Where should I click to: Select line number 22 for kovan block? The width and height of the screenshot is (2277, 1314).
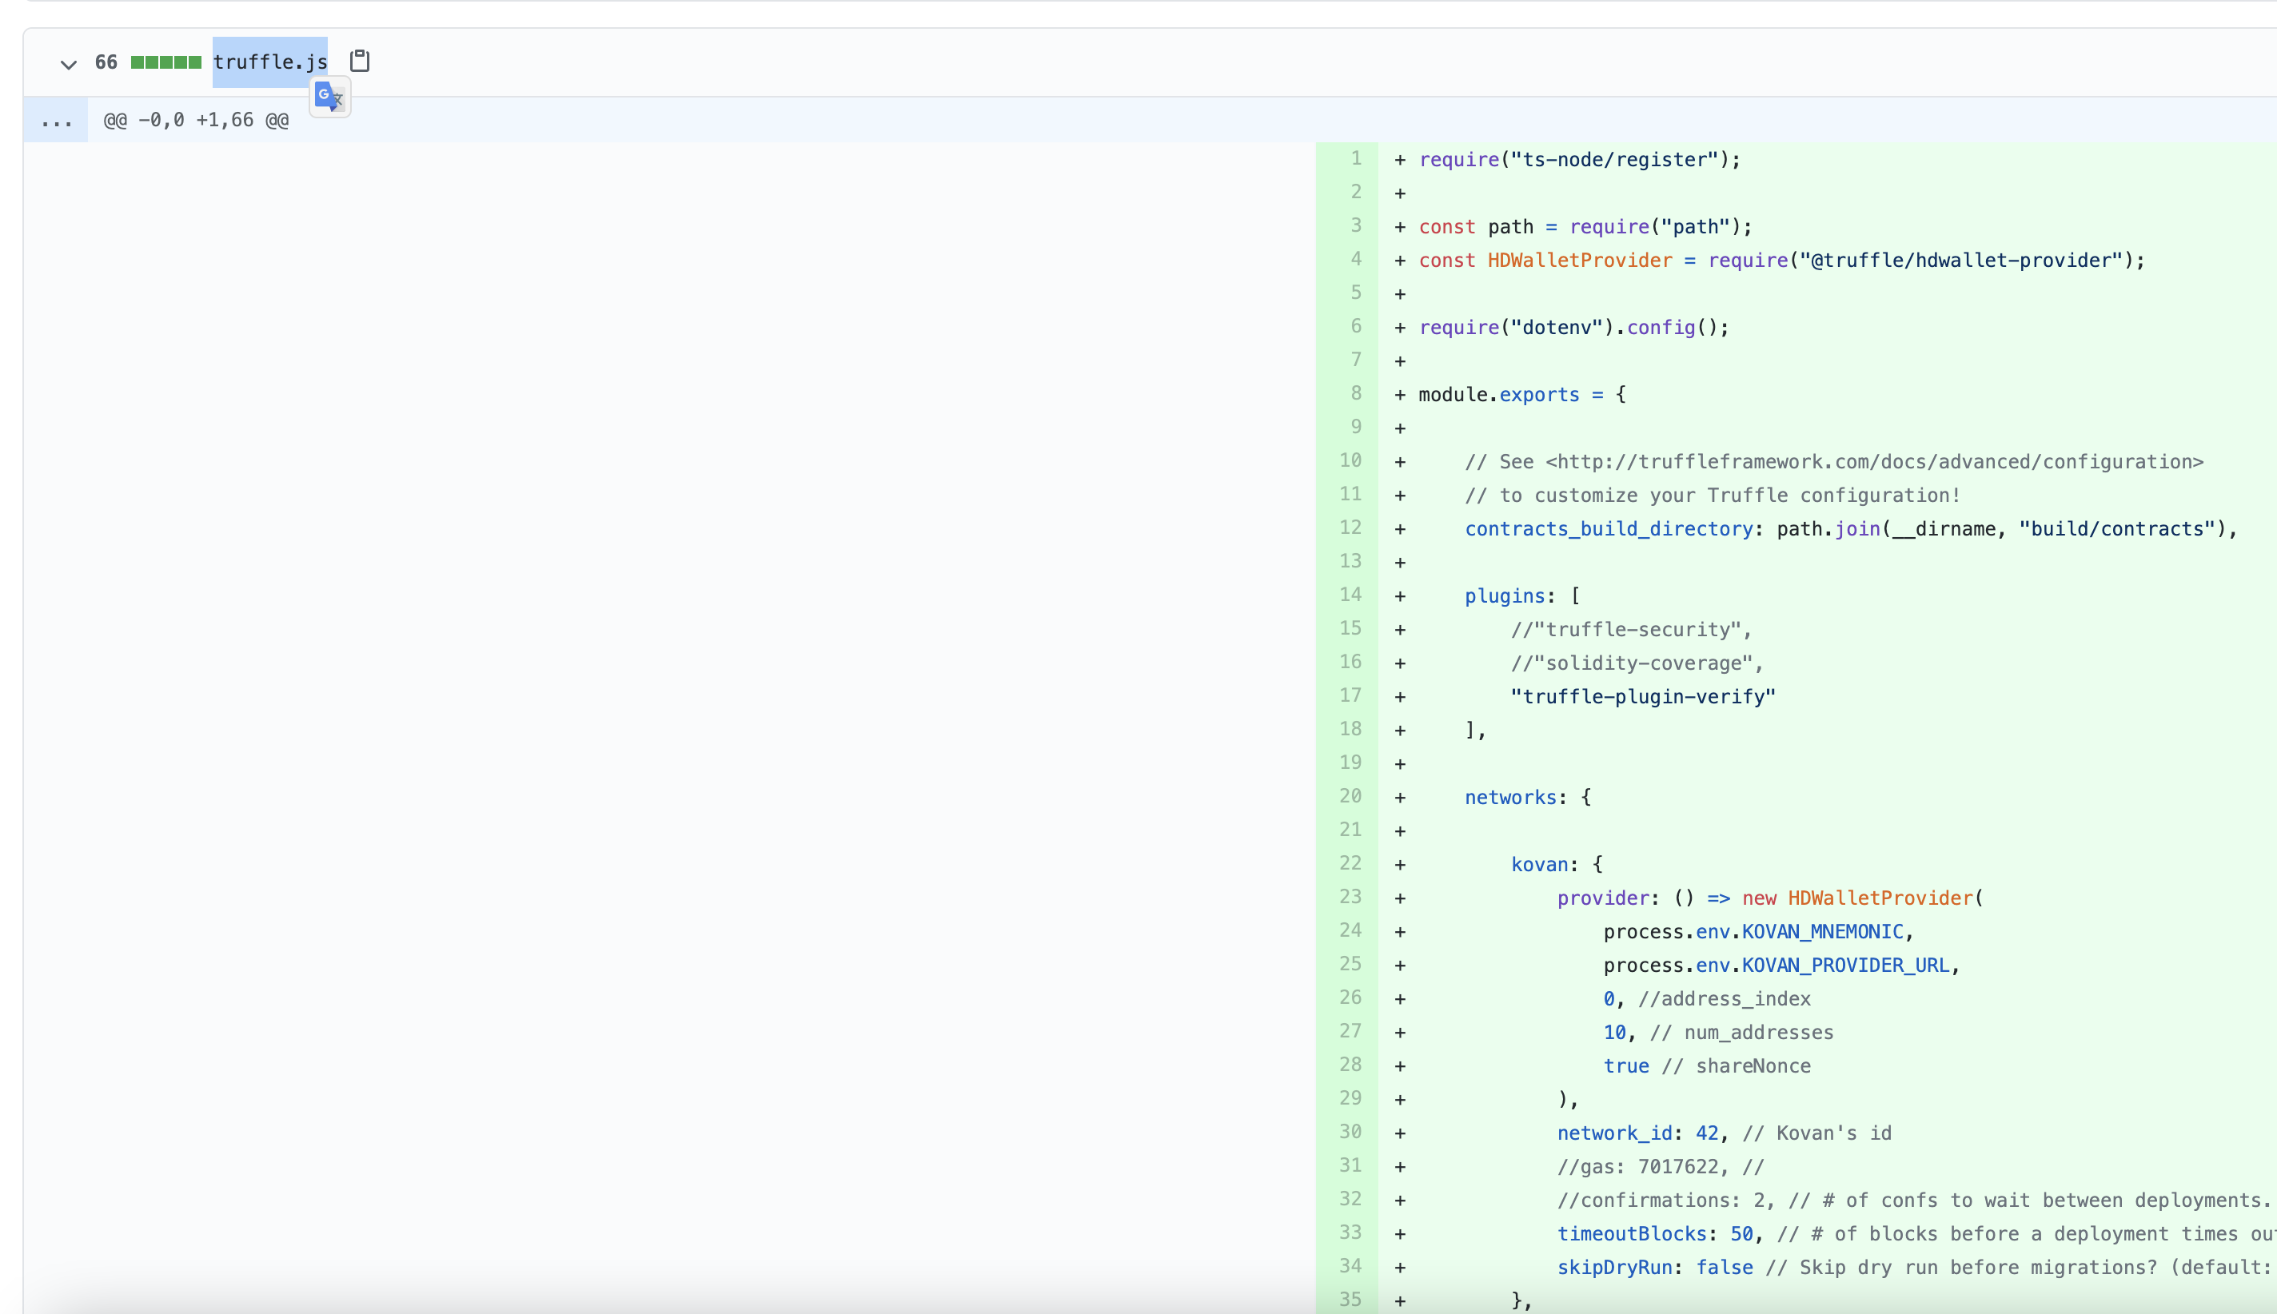1350,864
